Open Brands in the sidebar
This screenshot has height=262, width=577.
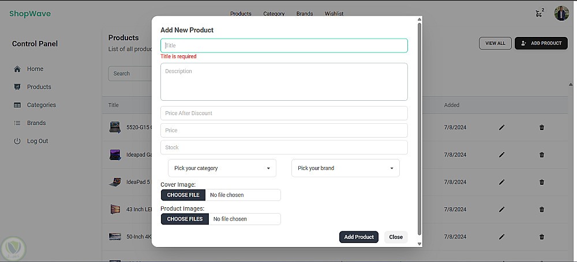coord(36,123)
